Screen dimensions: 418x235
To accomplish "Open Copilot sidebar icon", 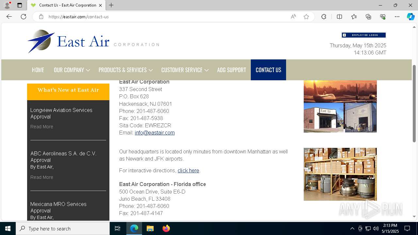I will tap(410, 17).
